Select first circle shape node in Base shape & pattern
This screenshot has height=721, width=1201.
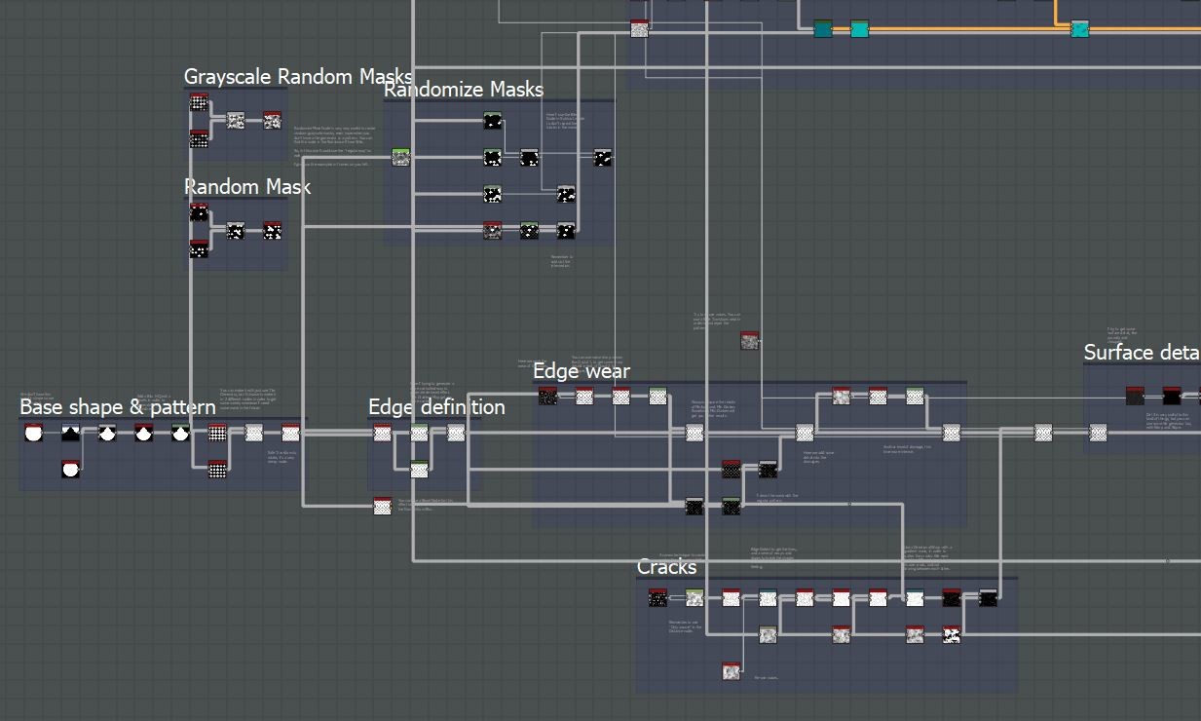pos(33,433)
